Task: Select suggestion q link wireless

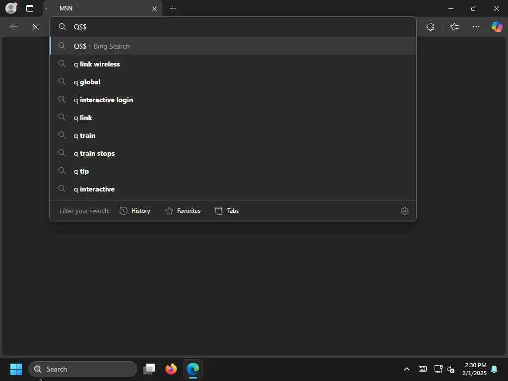Action: [233, 64]
